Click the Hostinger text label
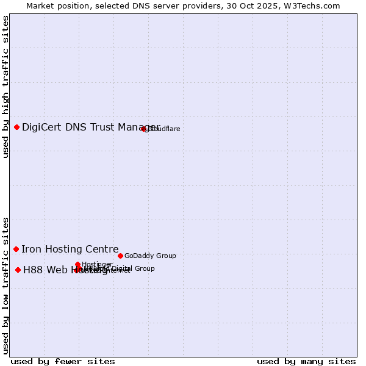The height and width of the screenshot is (366, 366). [98, 264]
